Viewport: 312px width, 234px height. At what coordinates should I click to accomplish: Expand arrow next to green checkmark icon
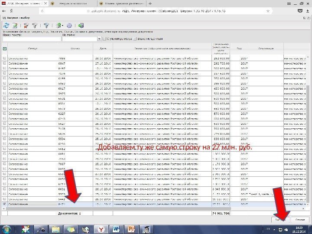coord(62,26)
